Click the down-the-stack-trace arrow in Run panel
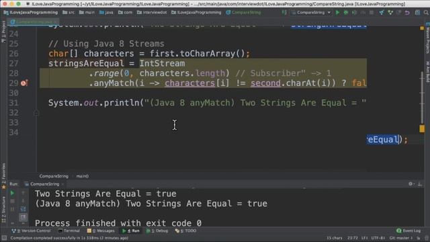The image size is (430, 242). [x=24, y=202]
